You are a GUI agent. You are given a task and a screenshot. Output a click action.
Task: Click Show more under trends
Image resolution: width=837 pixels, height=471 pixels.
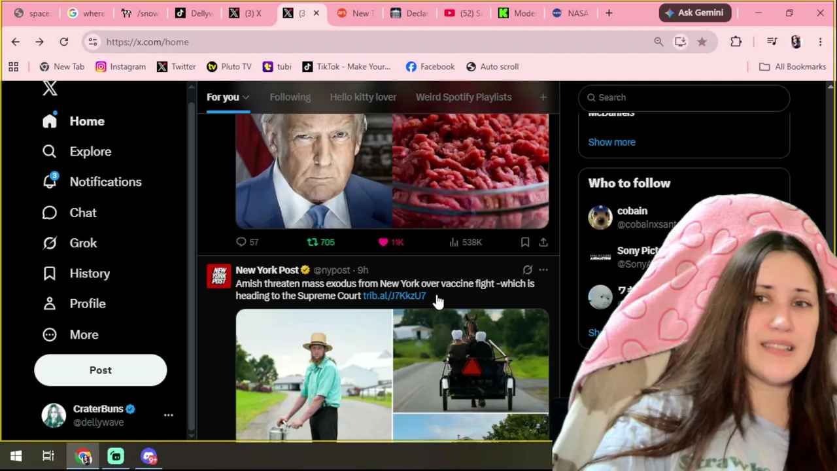click(611, 142)
